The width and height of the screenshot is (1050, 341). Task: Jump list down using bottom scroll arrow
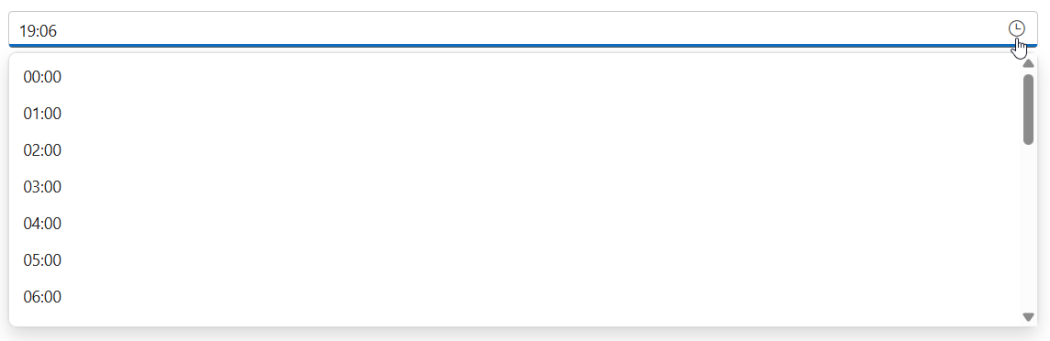pyautogui.click(x=1029, y=317)
